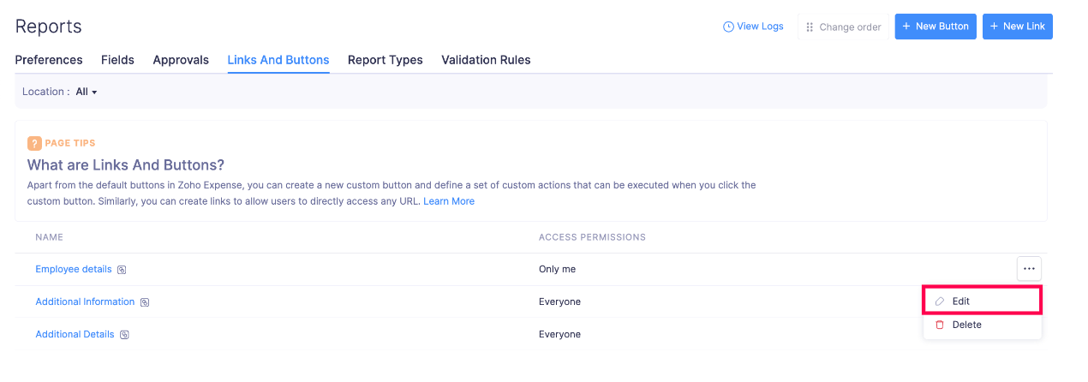Expand the Location All filter dropdown
The image size is (1088, 382).
coord(87,92)
